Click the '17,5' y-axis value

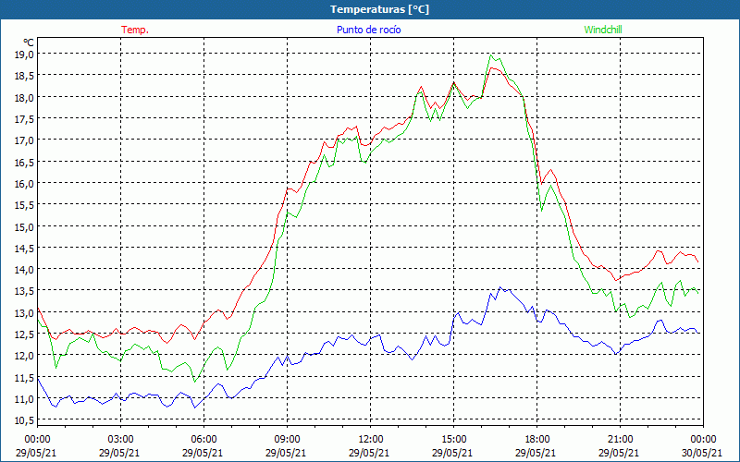click(24, 119)
